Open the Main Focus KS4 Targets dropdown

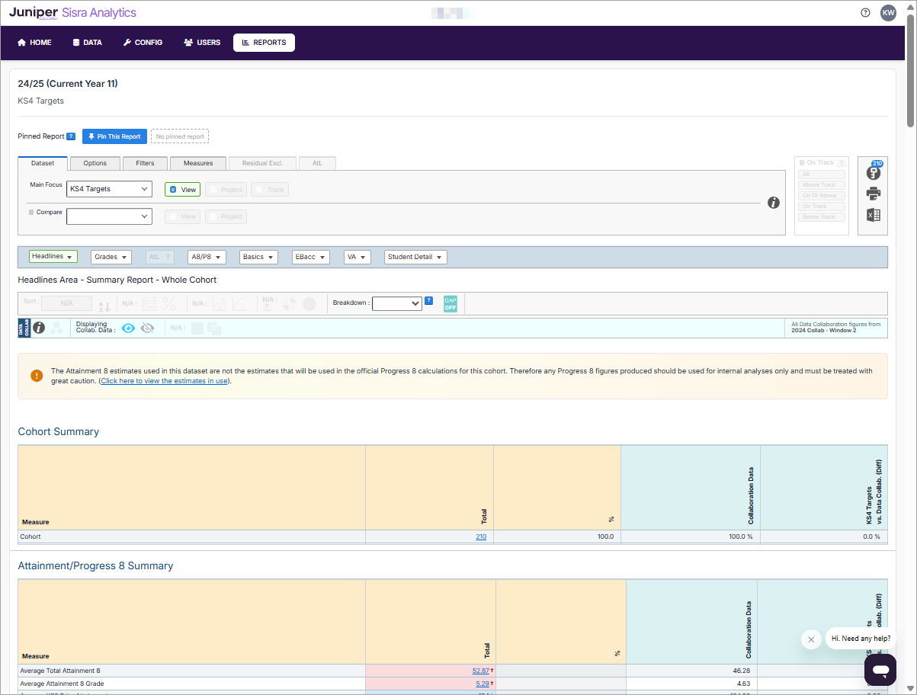point(109,189)
